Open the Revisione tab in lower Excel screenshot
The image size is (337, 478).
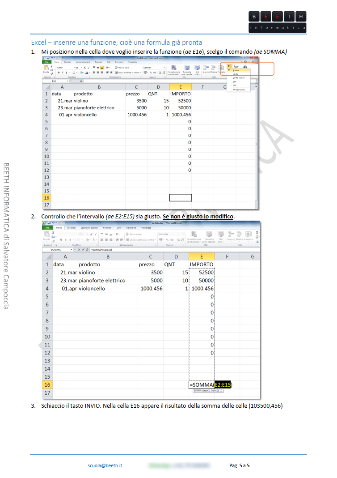(131, 228)
